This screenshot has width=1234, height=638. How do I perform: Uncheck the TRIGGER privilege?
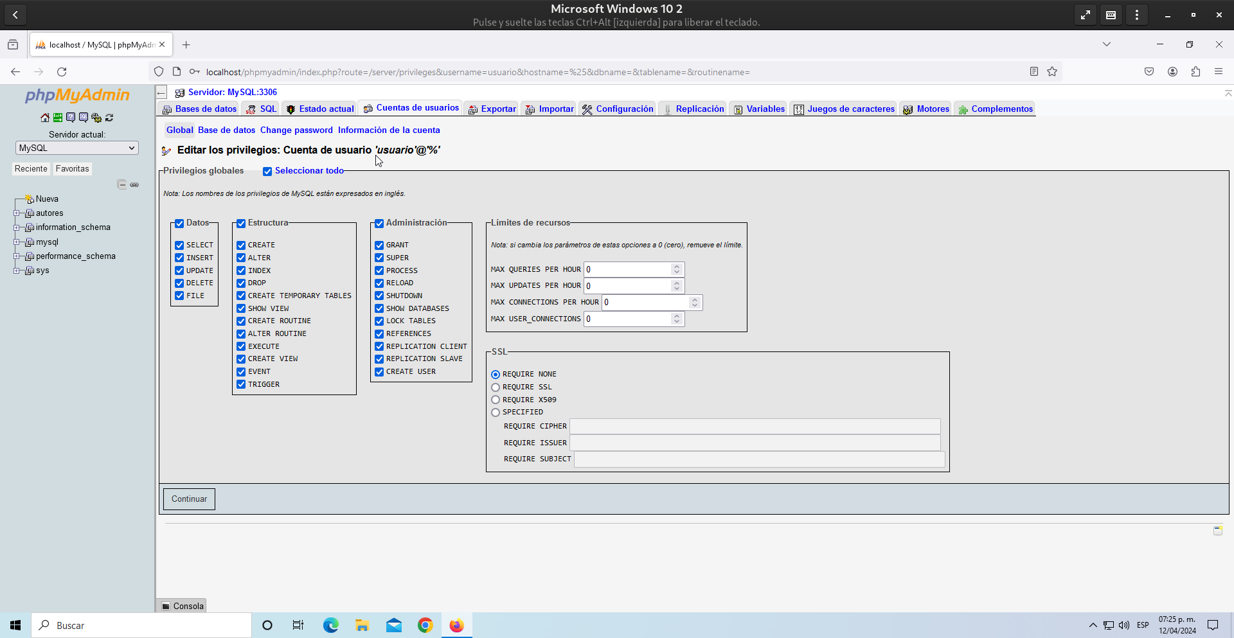tap(241, 384)
